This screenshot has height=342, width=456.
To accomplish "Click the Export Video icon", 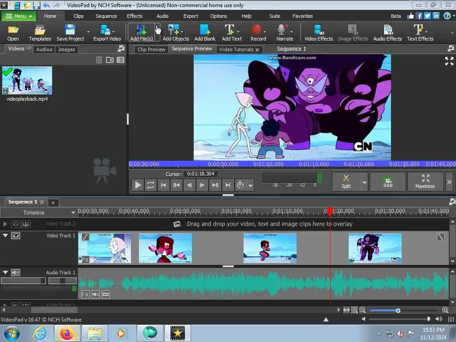I will pos(107,33).
